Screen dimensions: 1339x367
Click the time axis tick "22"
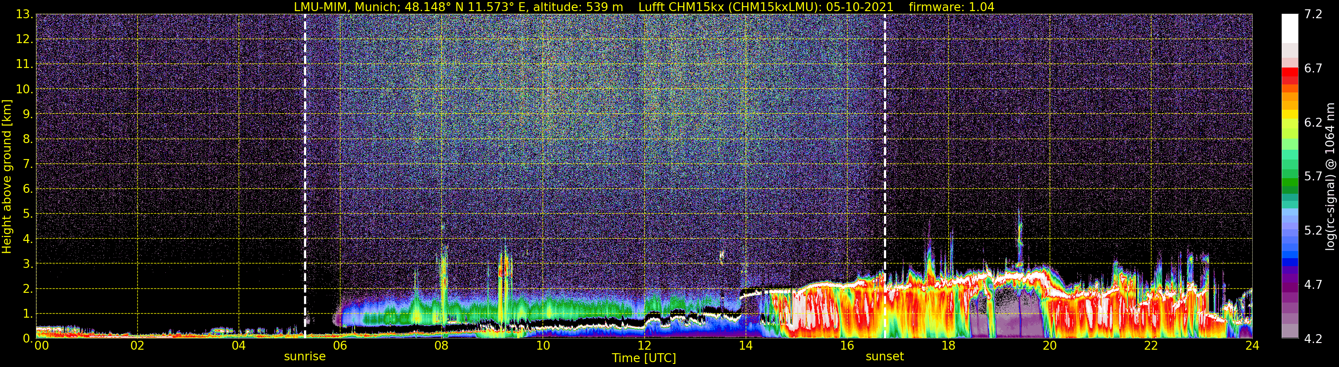(1151, 346)
